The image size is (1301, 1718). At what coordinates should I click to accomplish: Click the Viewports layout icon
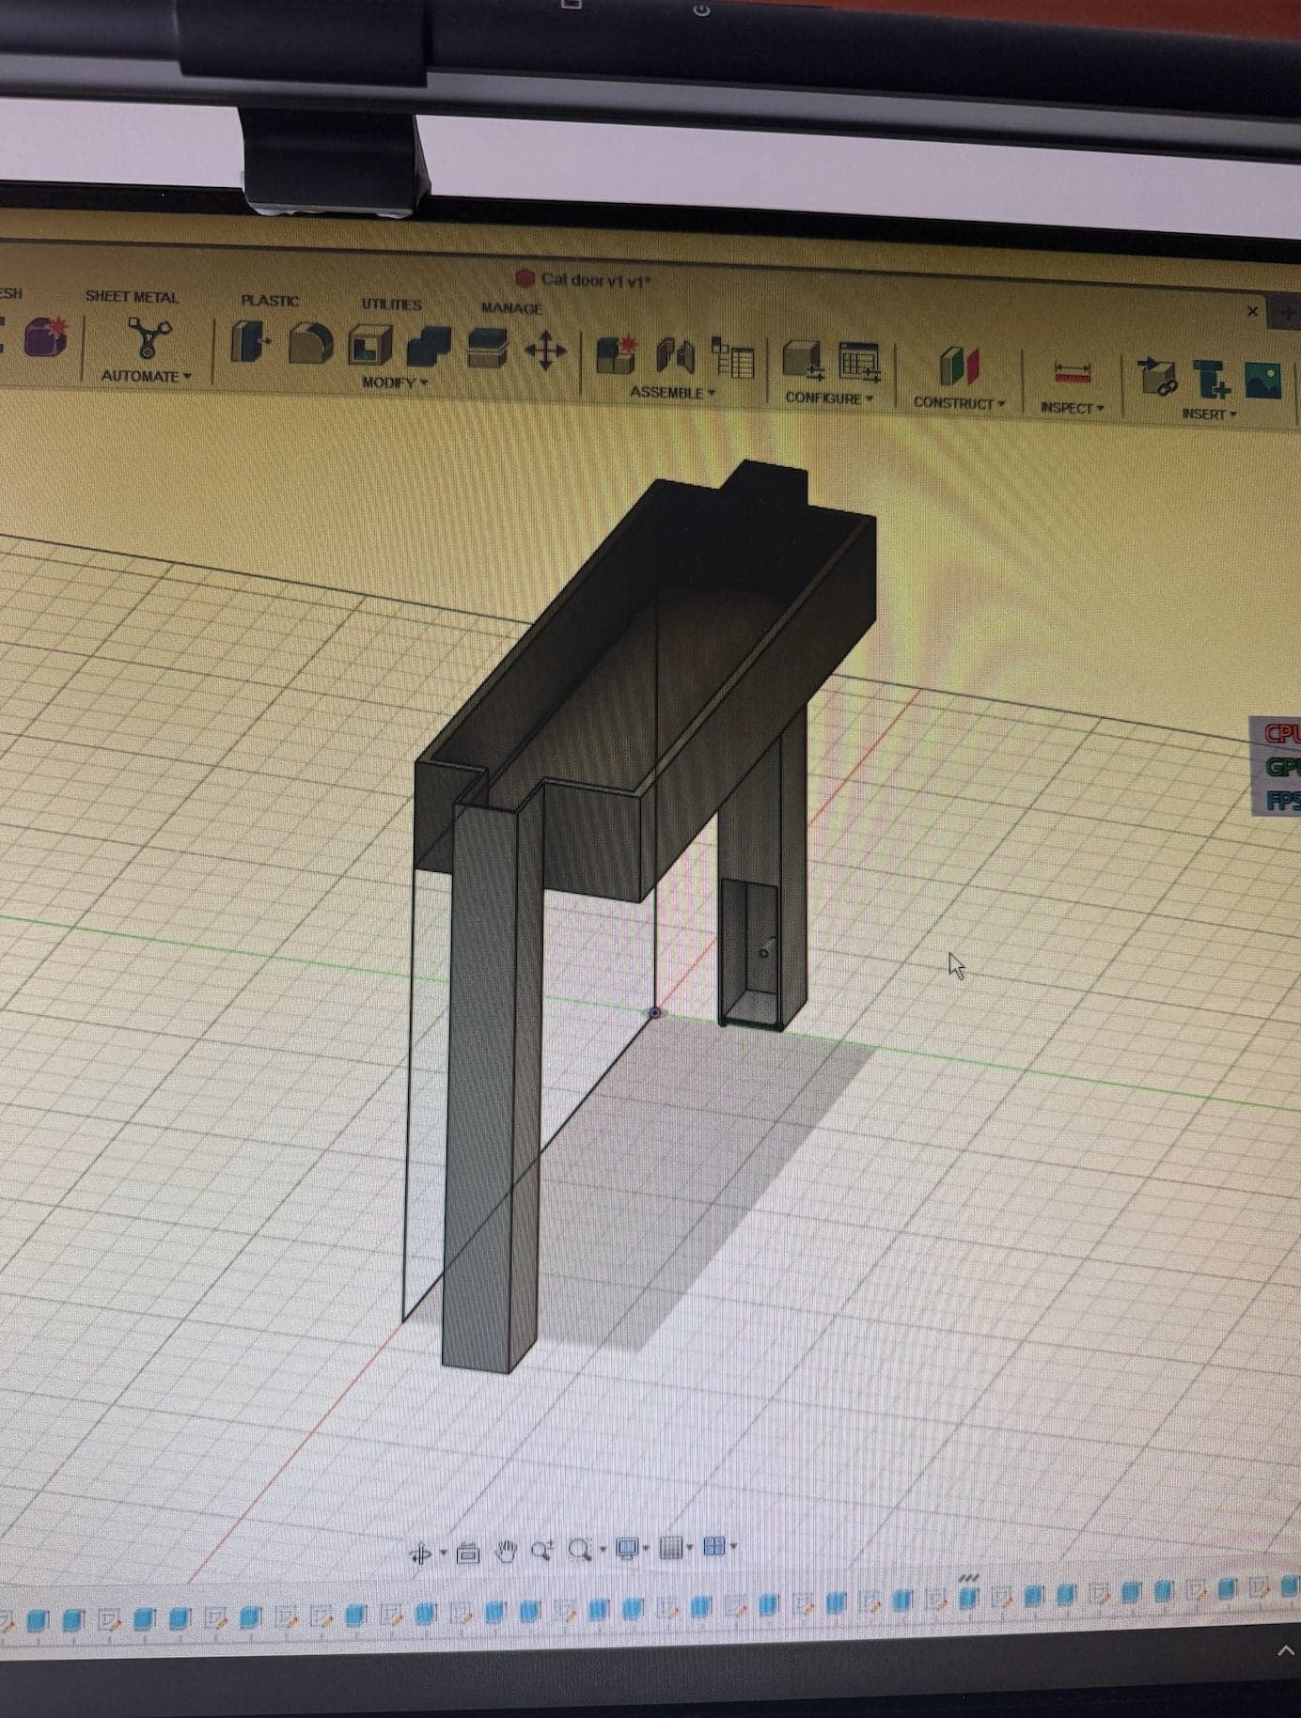click(714, 1546)
